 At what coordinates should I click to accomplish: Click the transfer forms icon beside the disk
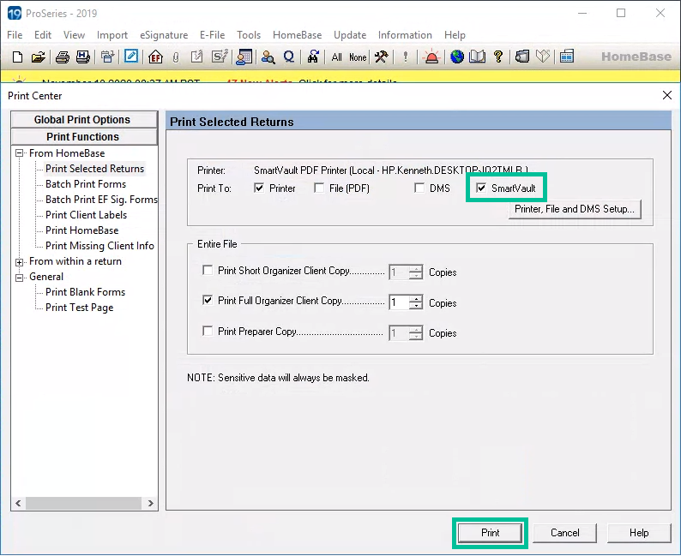click(107, 57)
